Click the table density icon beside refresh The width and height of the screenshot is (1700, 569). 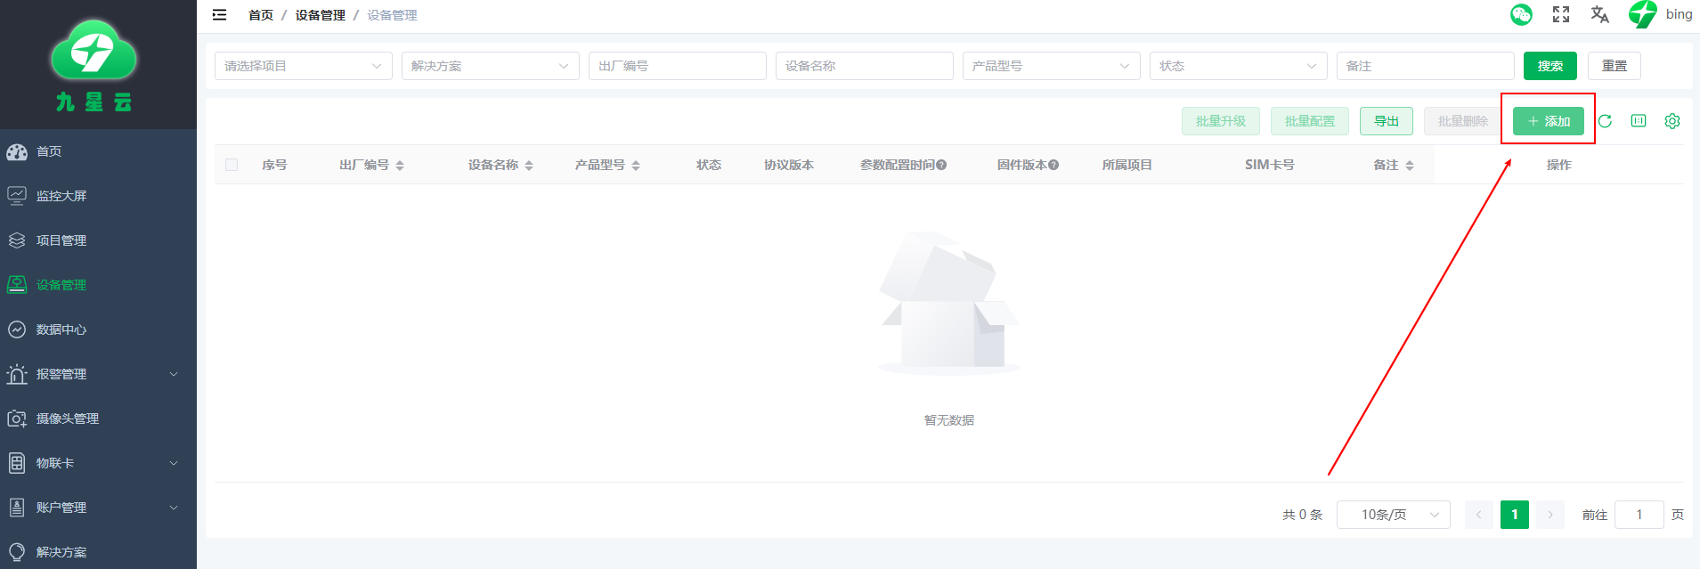click(1639, 121)
